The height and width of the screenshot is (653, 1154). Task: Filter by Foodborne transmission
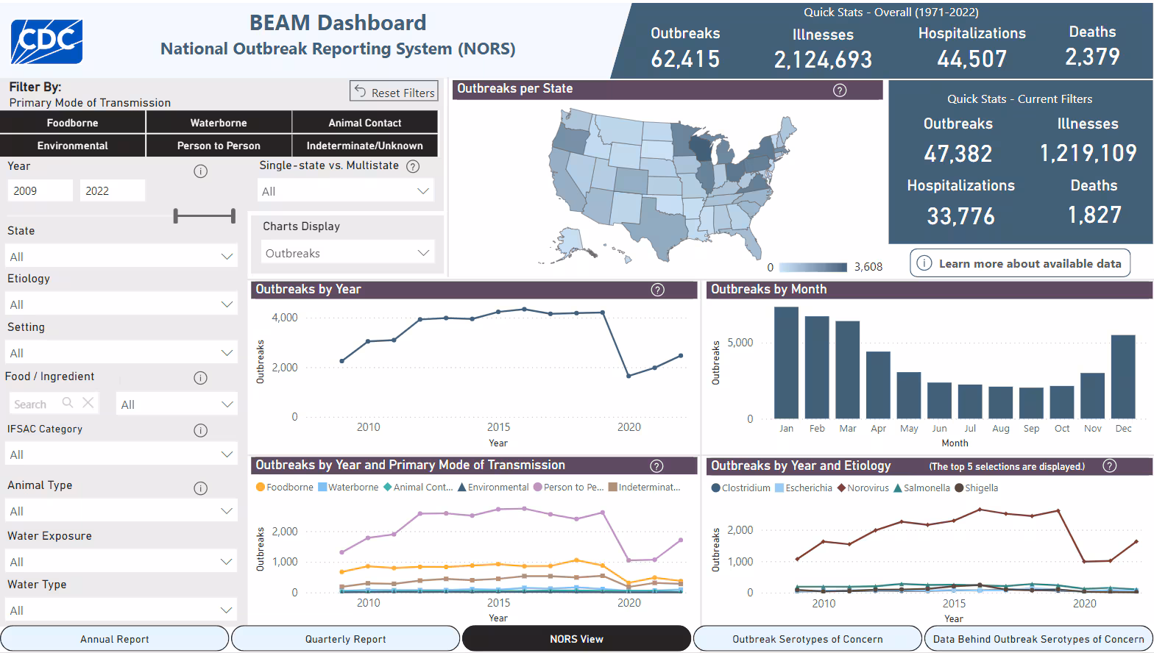(72, 123)
